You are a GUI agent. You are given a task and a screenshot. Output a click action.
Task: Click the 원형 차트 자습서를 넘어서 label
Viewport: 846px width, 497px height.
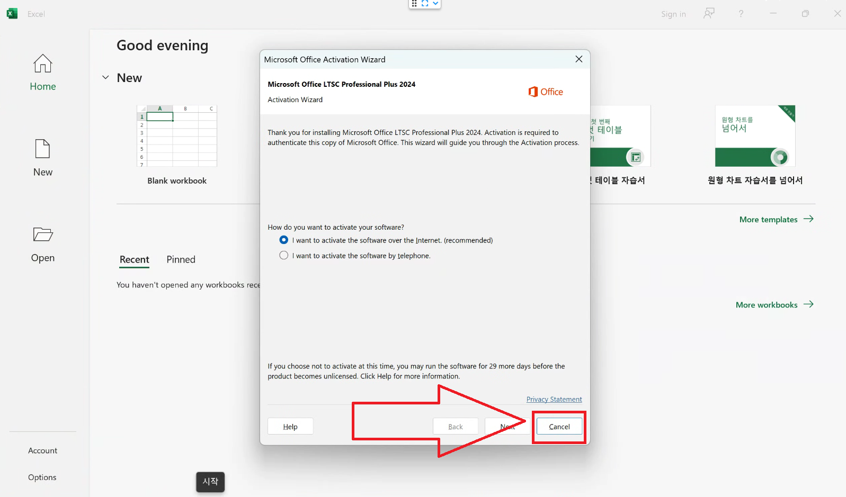755,180
